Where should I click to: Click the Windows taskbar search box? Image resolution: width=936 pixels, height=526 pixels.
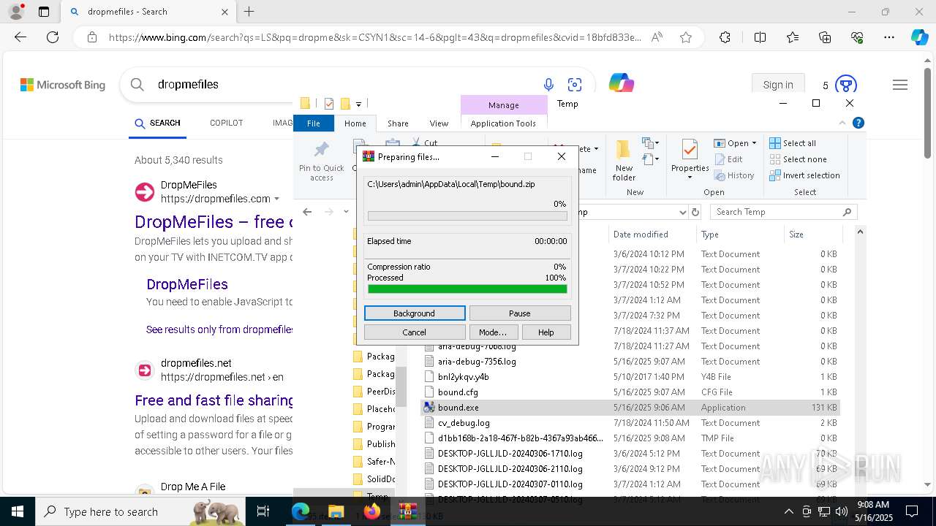point(141,511)
